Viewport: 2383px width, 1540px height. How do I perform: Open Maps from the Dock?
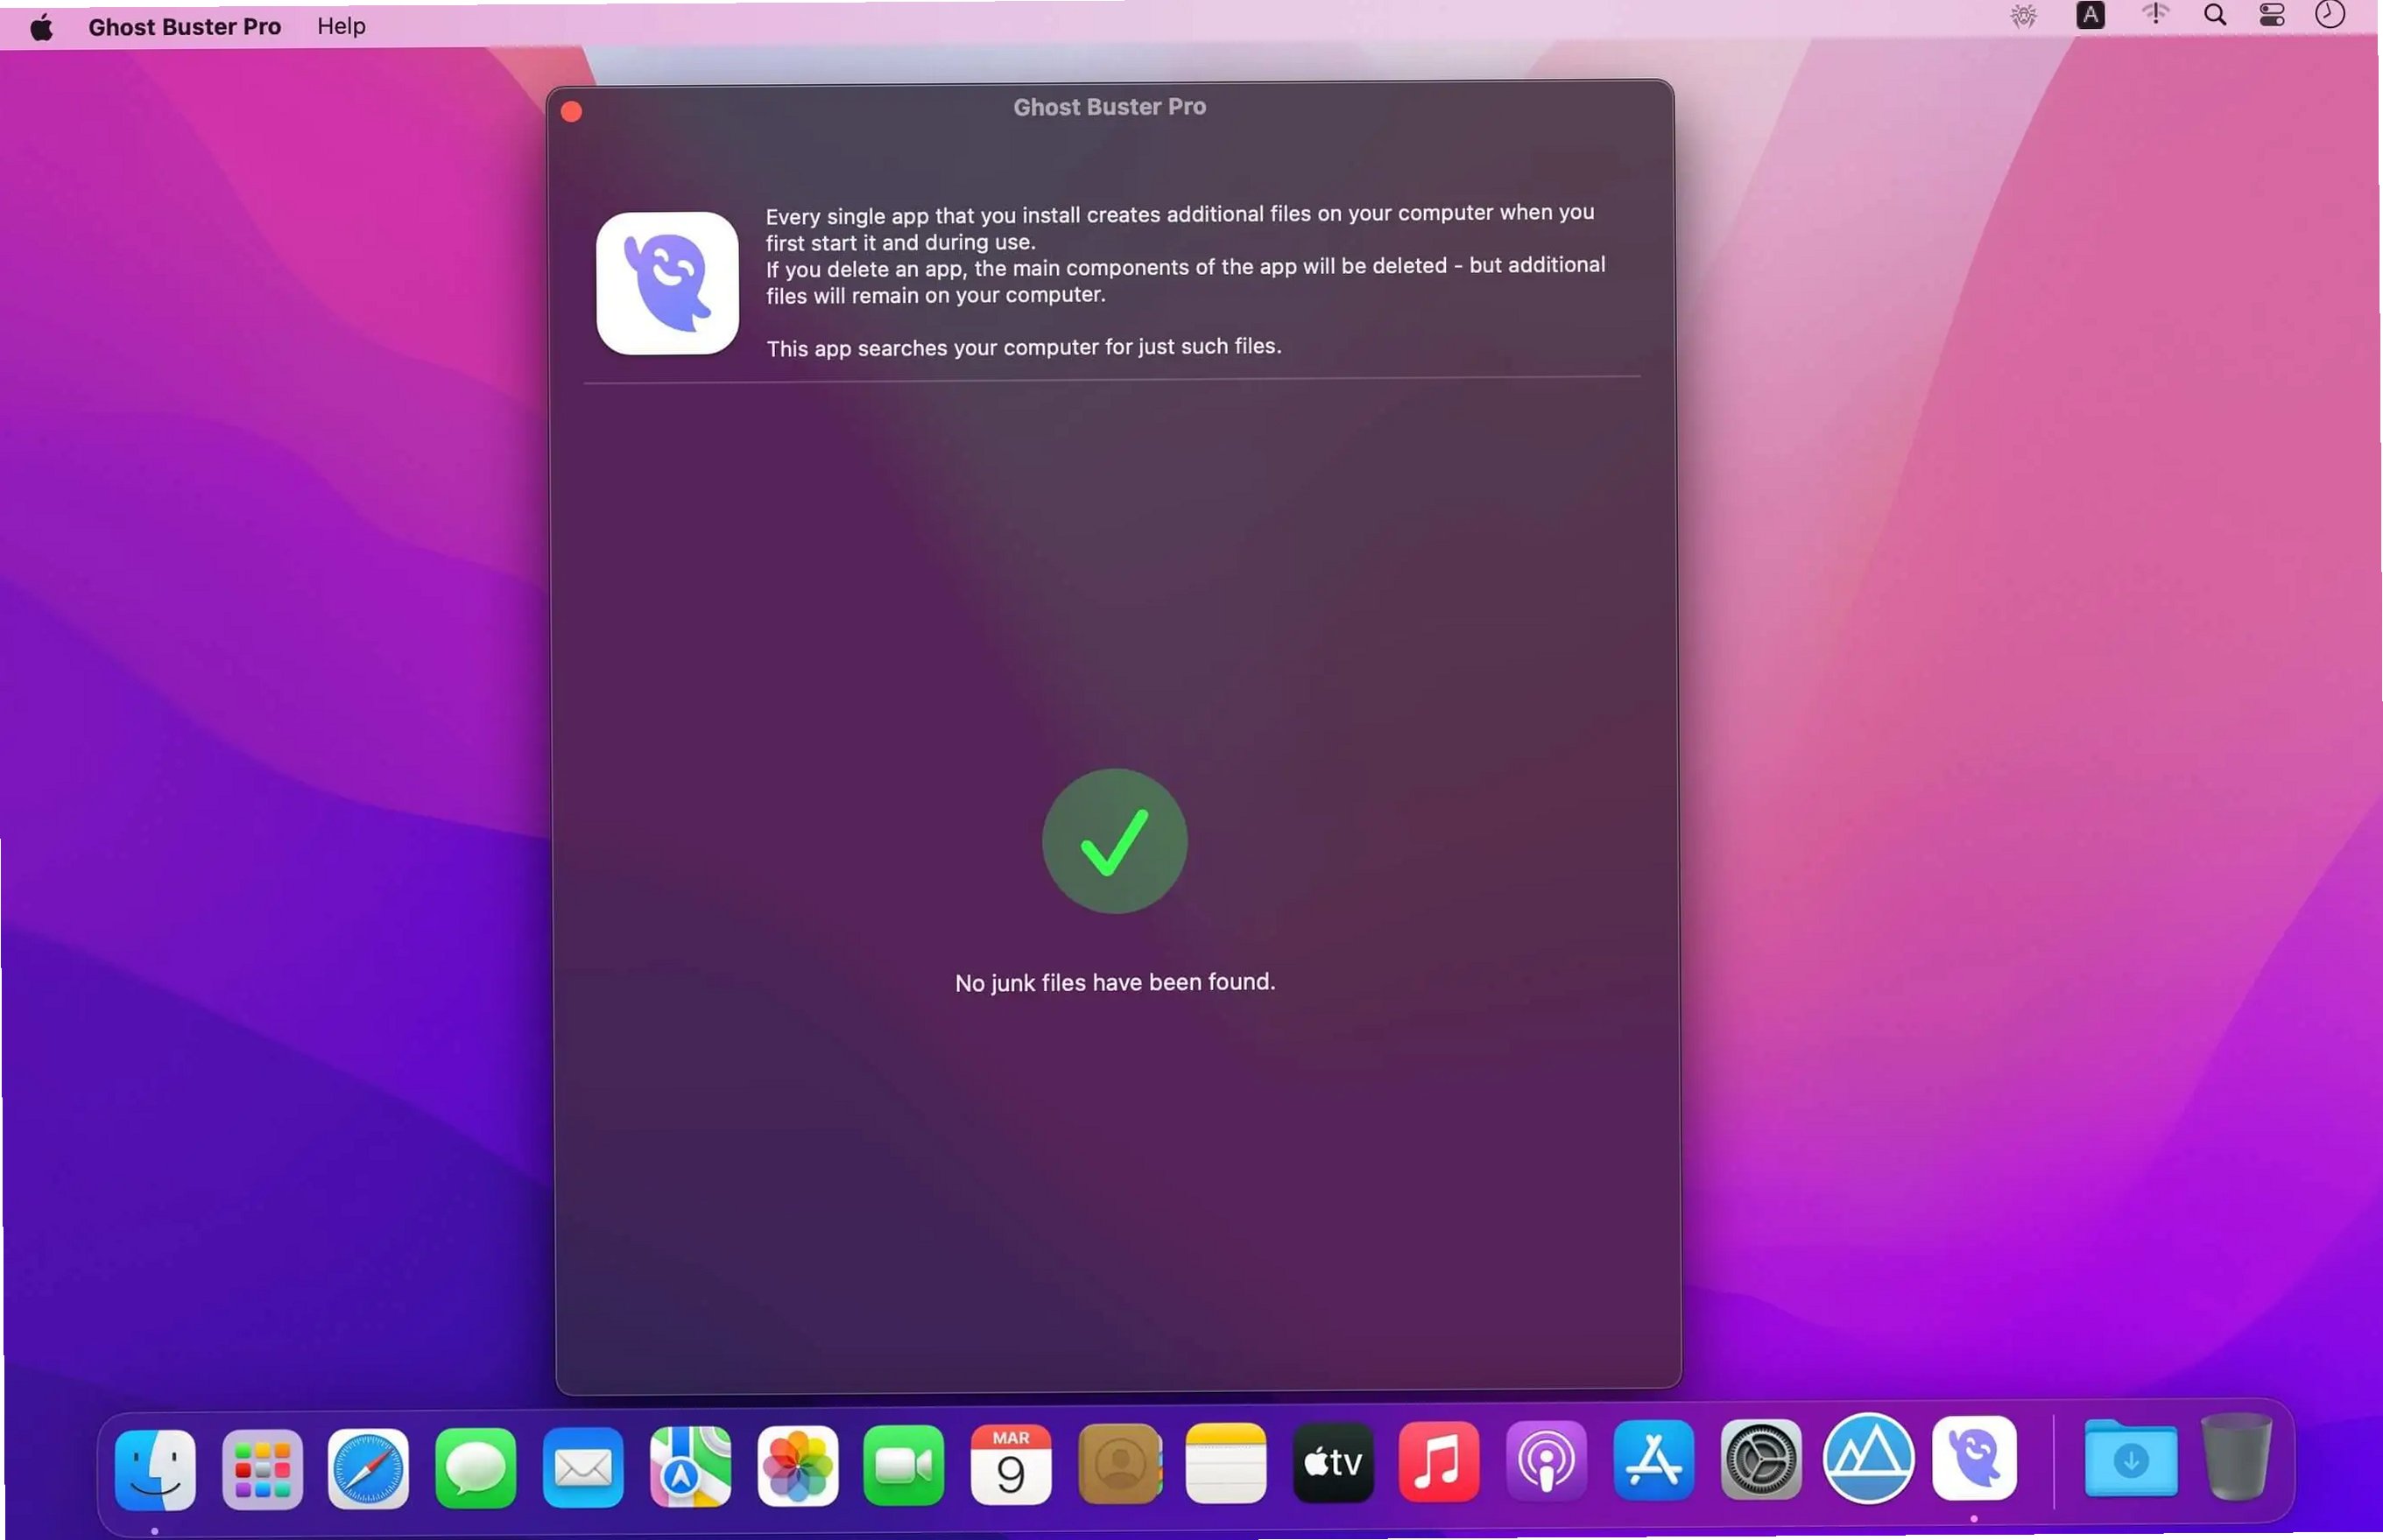point(690,1467)
